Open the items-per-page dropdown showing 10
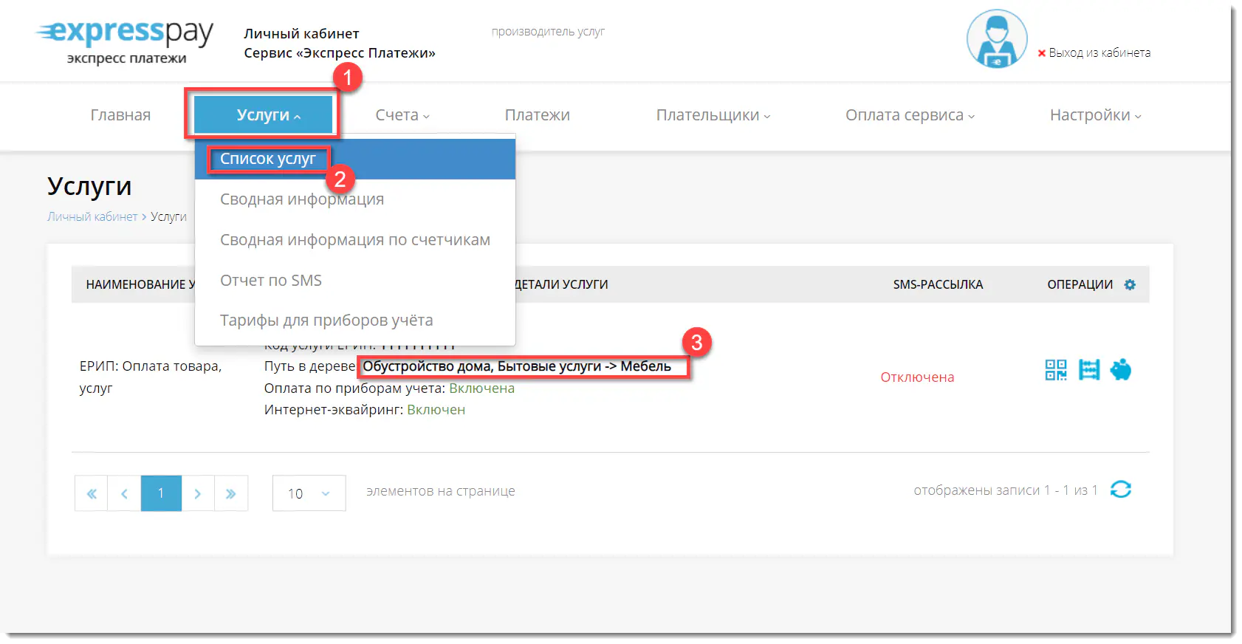 coord(309,493)
